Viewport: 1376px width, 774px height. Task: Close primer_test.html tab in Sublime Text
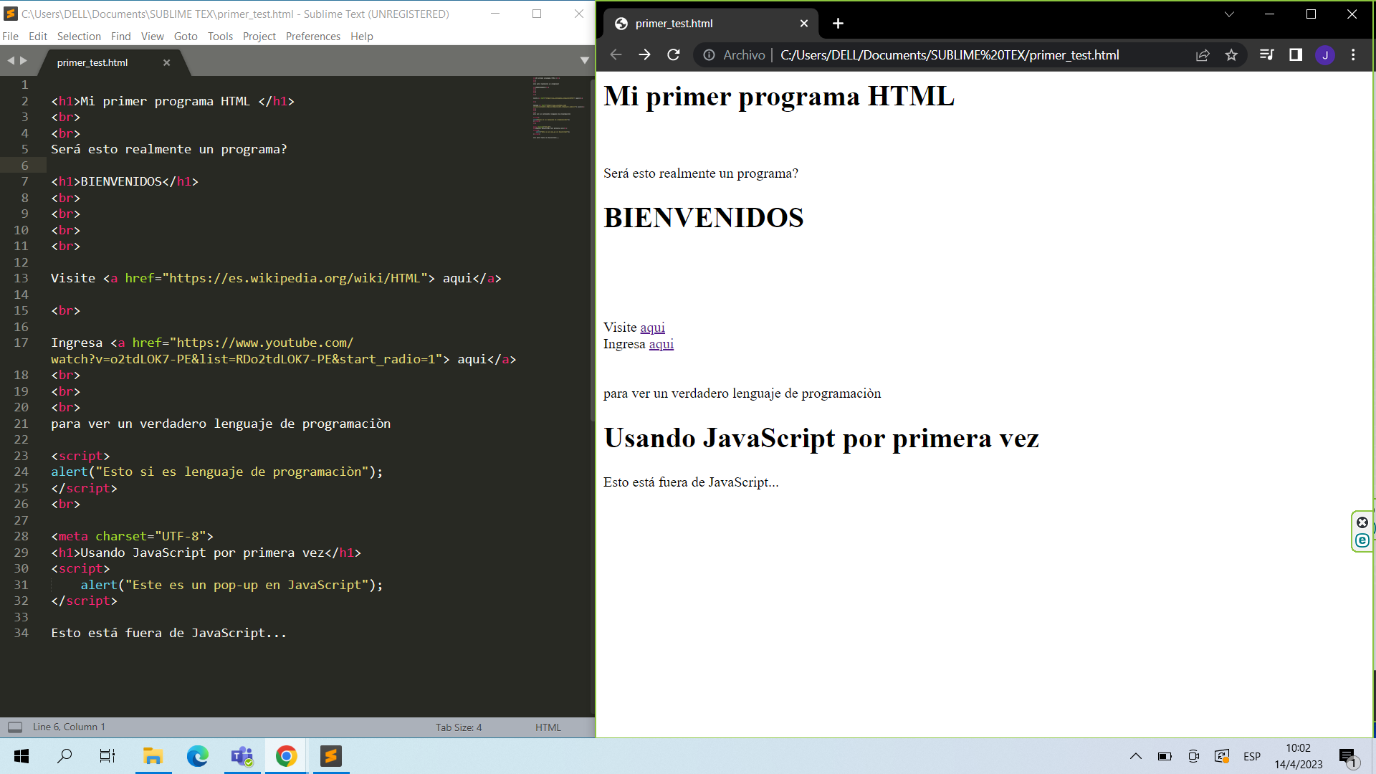(x=166, y=63)
